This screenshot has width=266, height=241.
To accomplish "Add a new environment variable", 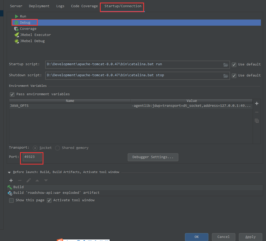I will pyautogui.click(x=256, y=103).
